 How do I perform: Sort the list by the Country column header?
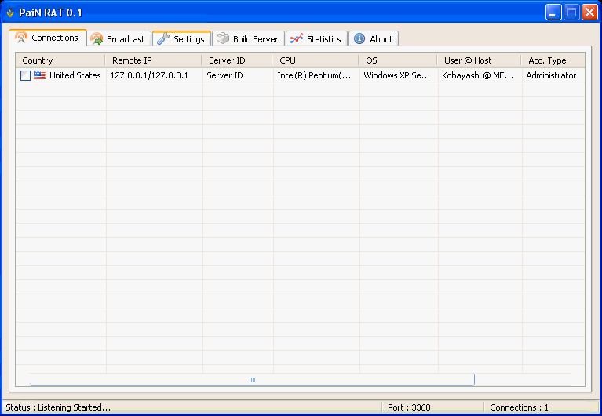pyautogui.click(x=60, y=60)
